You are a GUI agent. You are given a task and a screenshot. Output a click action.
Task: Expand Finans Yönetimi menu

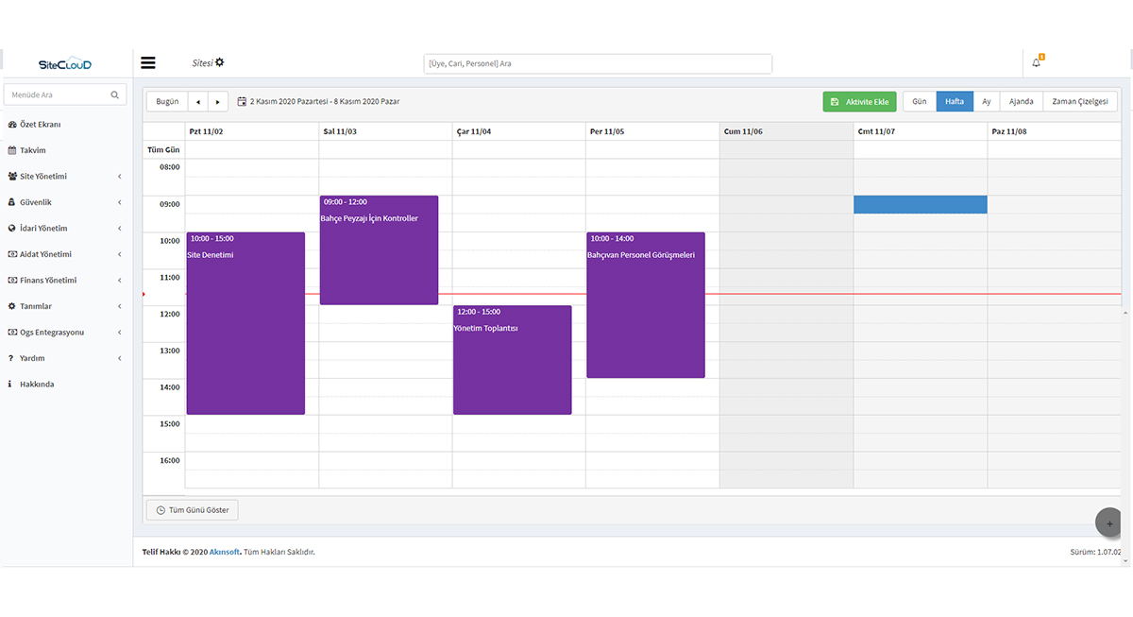48,281
